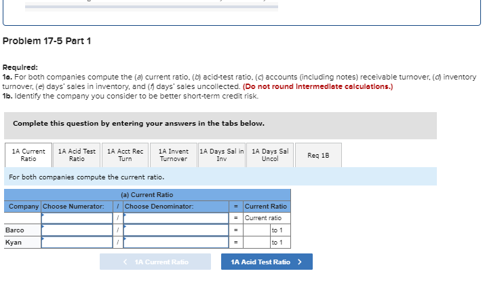This screenshot has height=301, width=483.
Task: Click the 'Problem 17-5 Part 1' heading
Action: coord(47,41)
